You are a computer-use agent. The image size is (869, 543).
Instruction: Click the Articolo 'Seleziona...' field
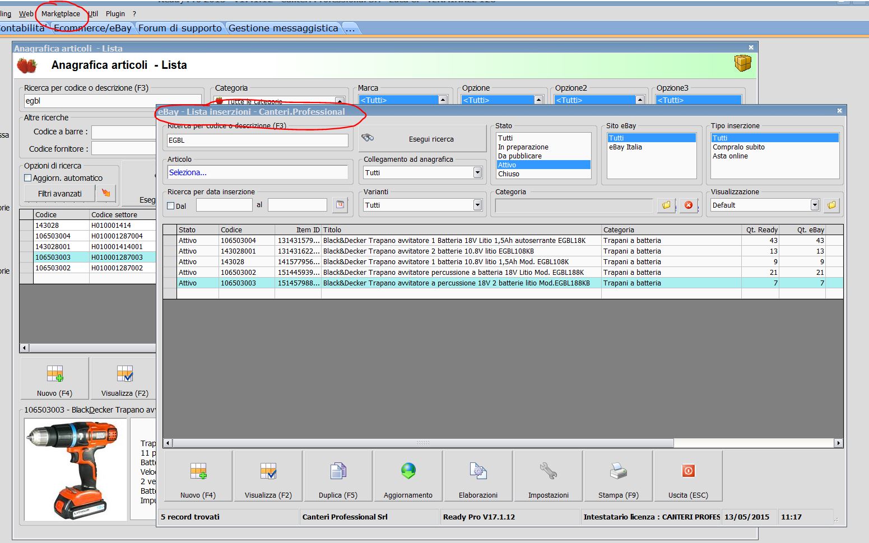click(258, 172)
